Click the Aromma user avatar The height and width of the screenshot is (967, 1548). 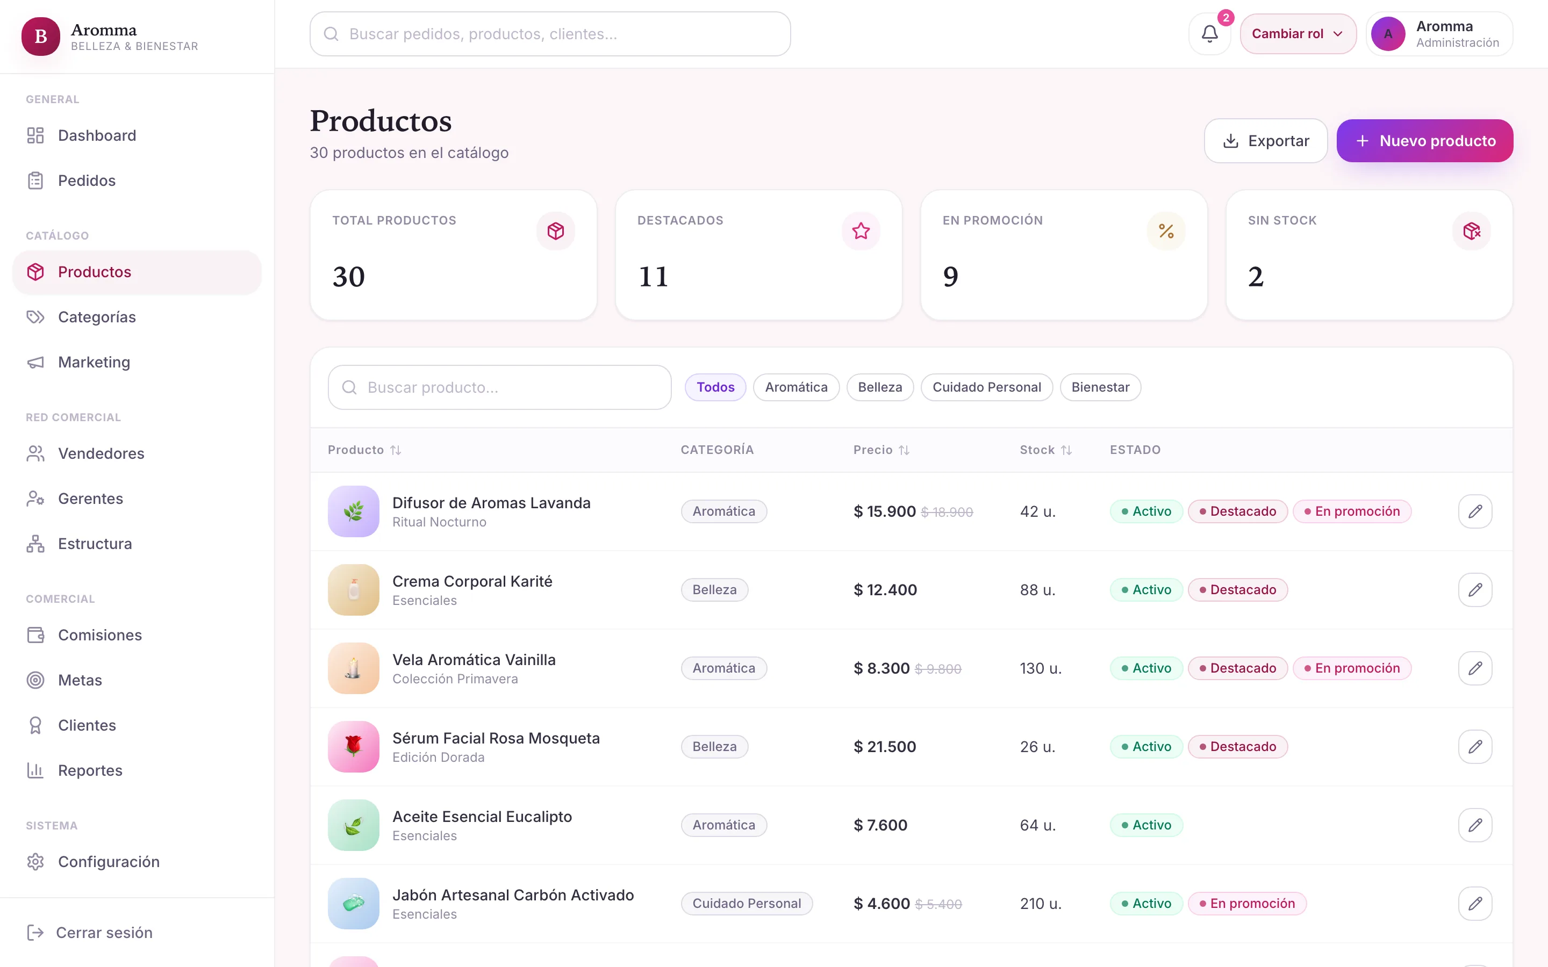[1387, 34]
